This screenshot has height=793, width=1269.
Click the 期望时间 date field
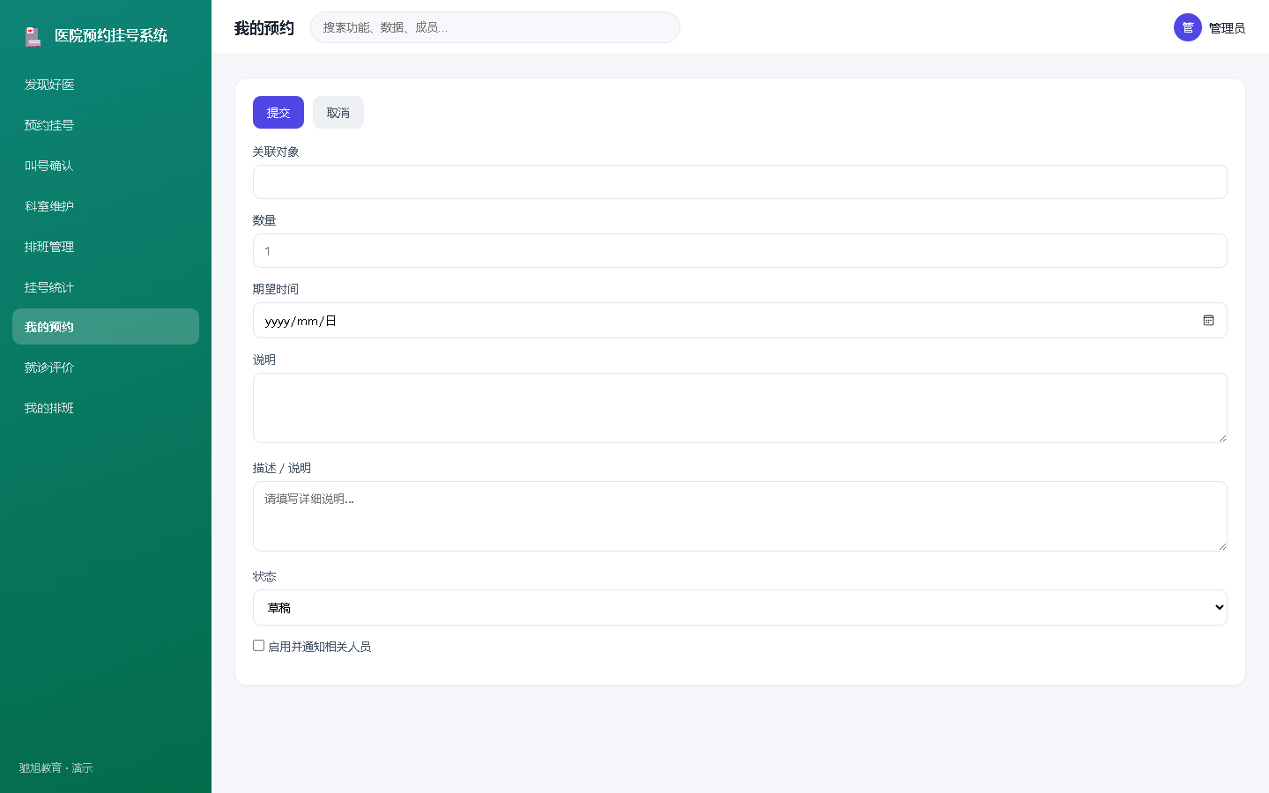[x=739, y=321]
